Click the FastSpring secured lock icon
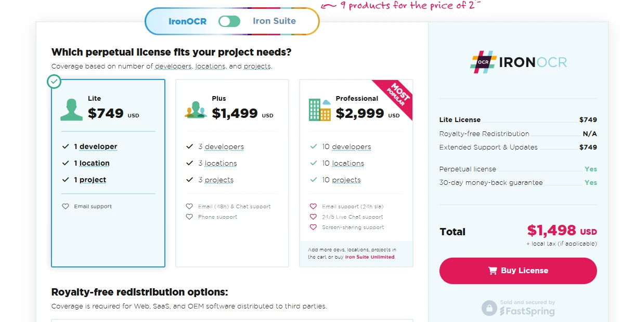Image resolution: width=635 pixels, height=322 pixels. 489,308
